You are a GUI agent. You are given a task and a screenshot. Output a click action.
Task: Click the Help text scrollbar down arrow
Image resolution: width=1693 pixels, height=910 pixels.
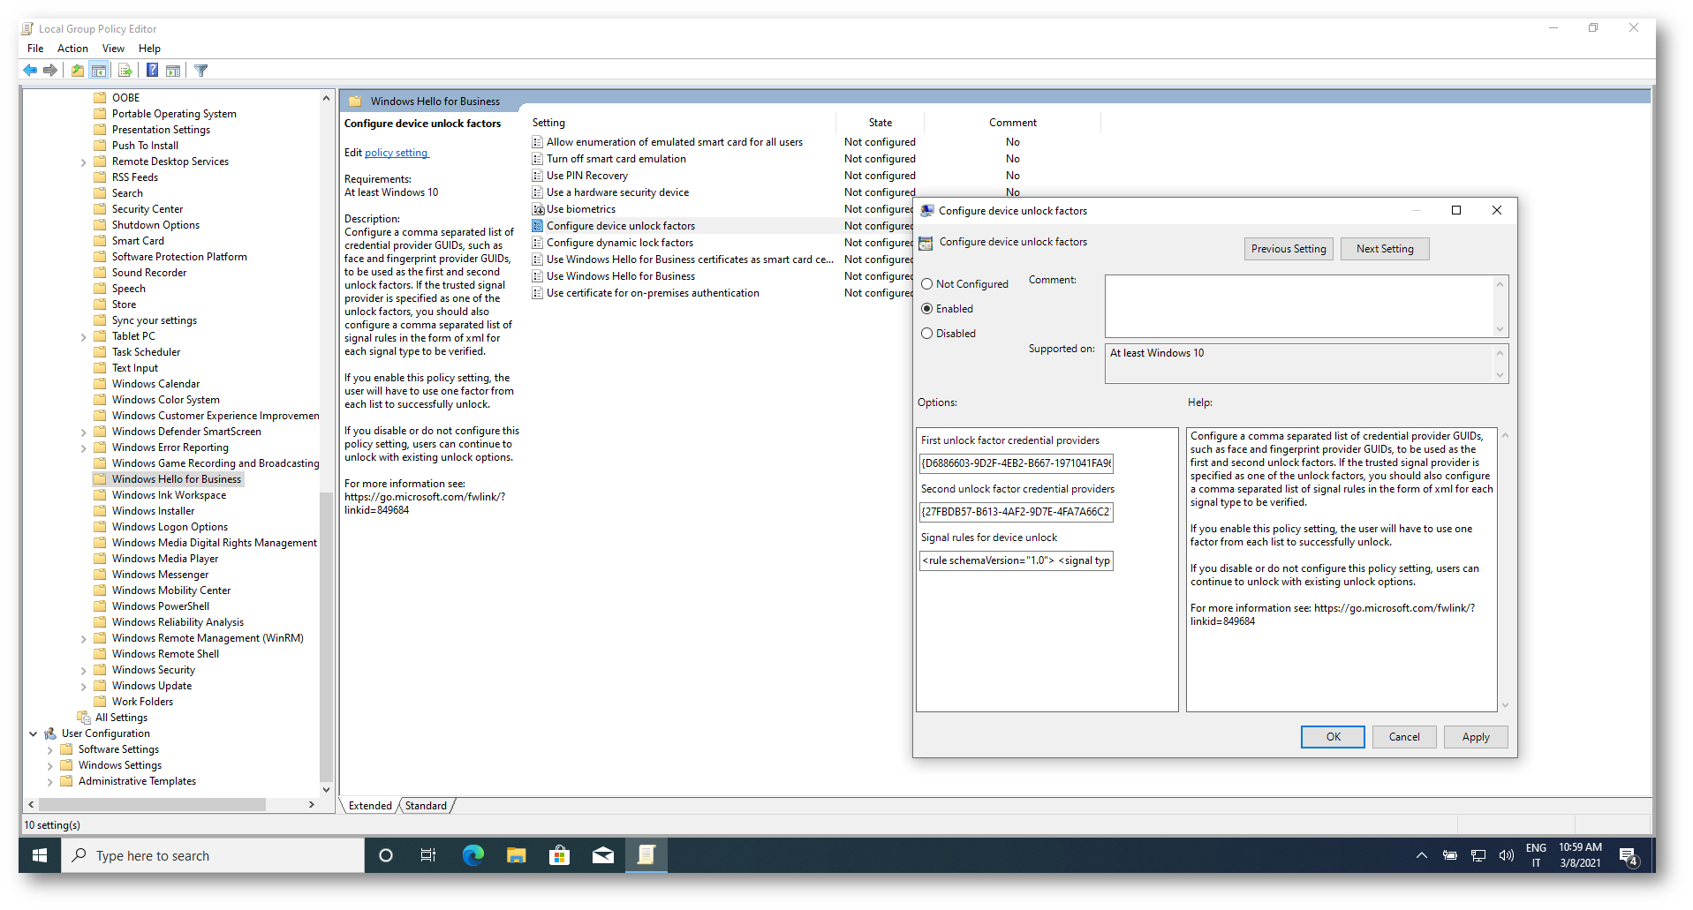click(1505, 705)
